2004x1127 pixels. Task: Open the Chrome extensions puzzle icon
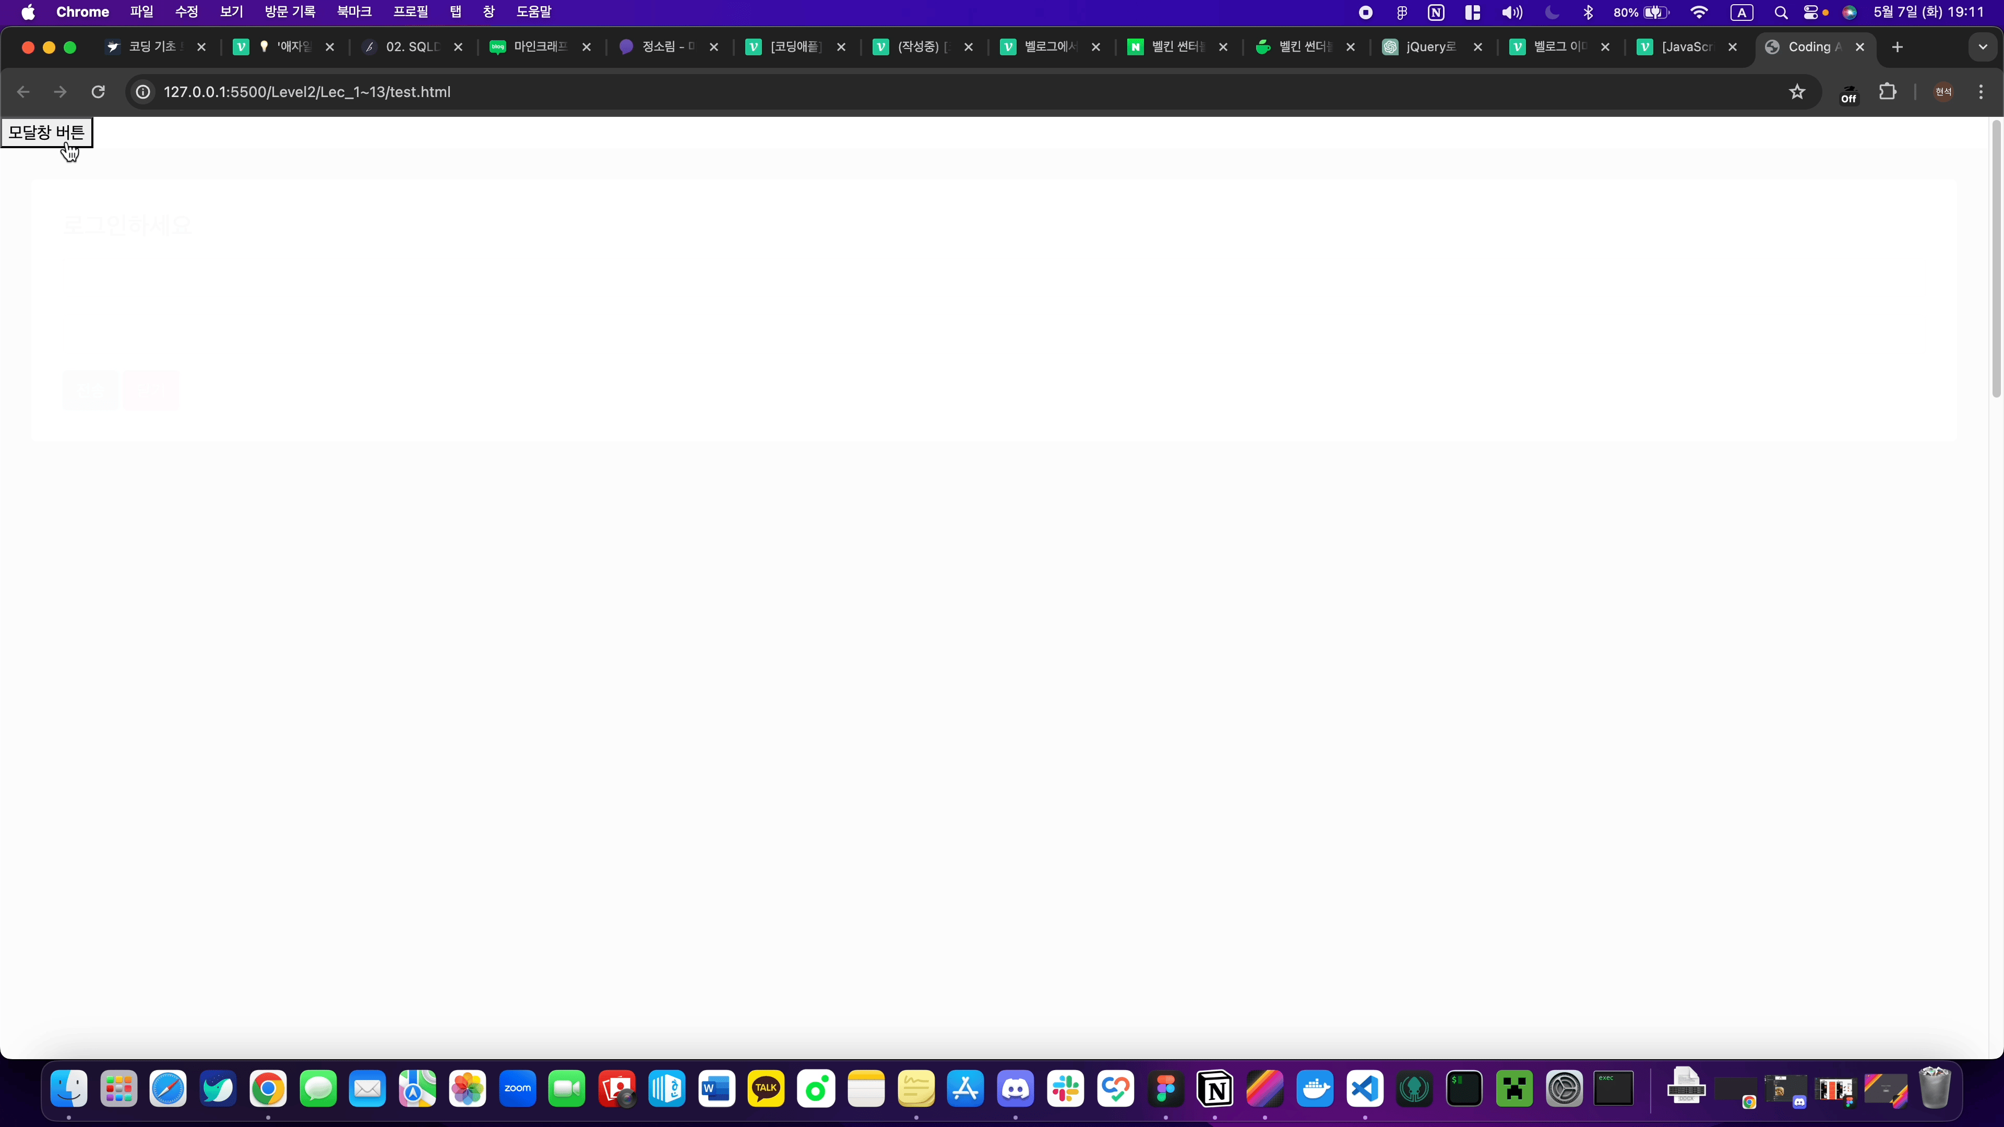click(1888, 92)
